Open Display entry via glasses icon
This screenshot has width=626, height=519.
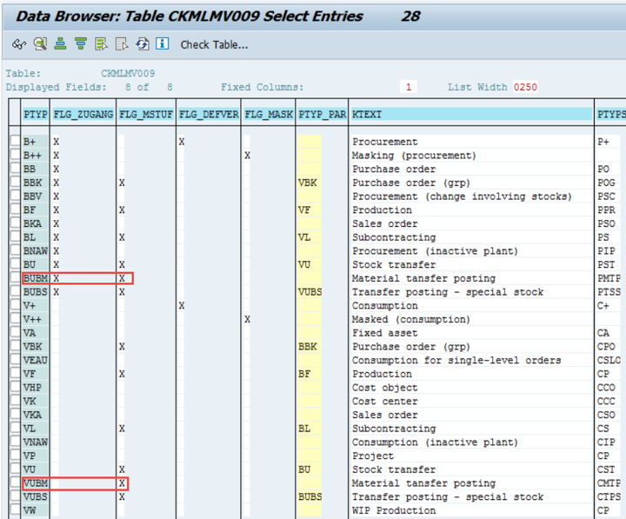tap(19, 44)
